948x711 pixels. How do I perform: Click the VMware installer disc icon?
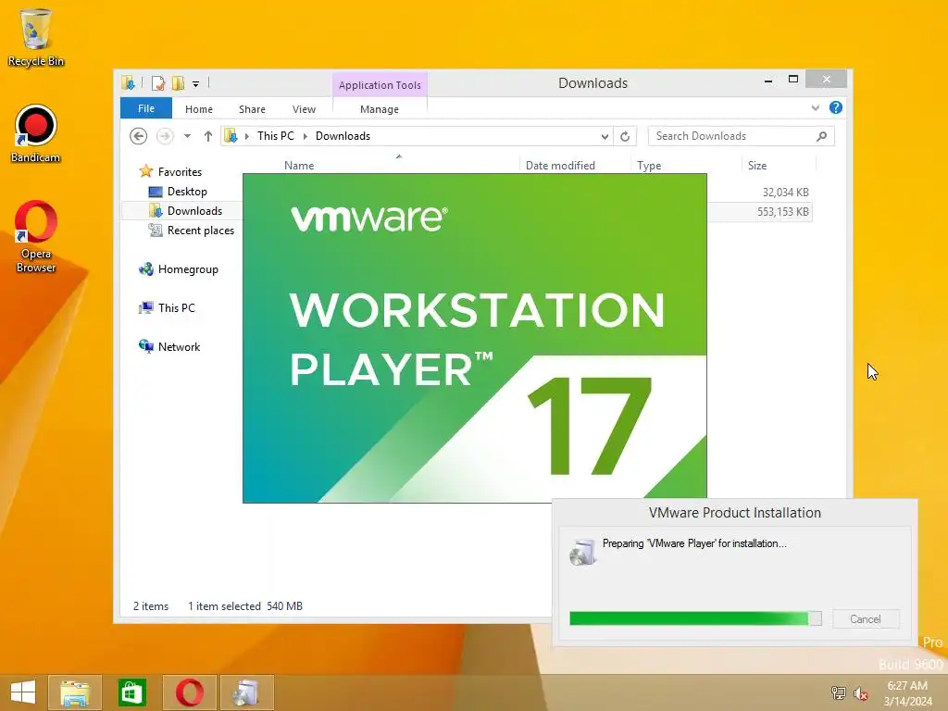point(583,552)
